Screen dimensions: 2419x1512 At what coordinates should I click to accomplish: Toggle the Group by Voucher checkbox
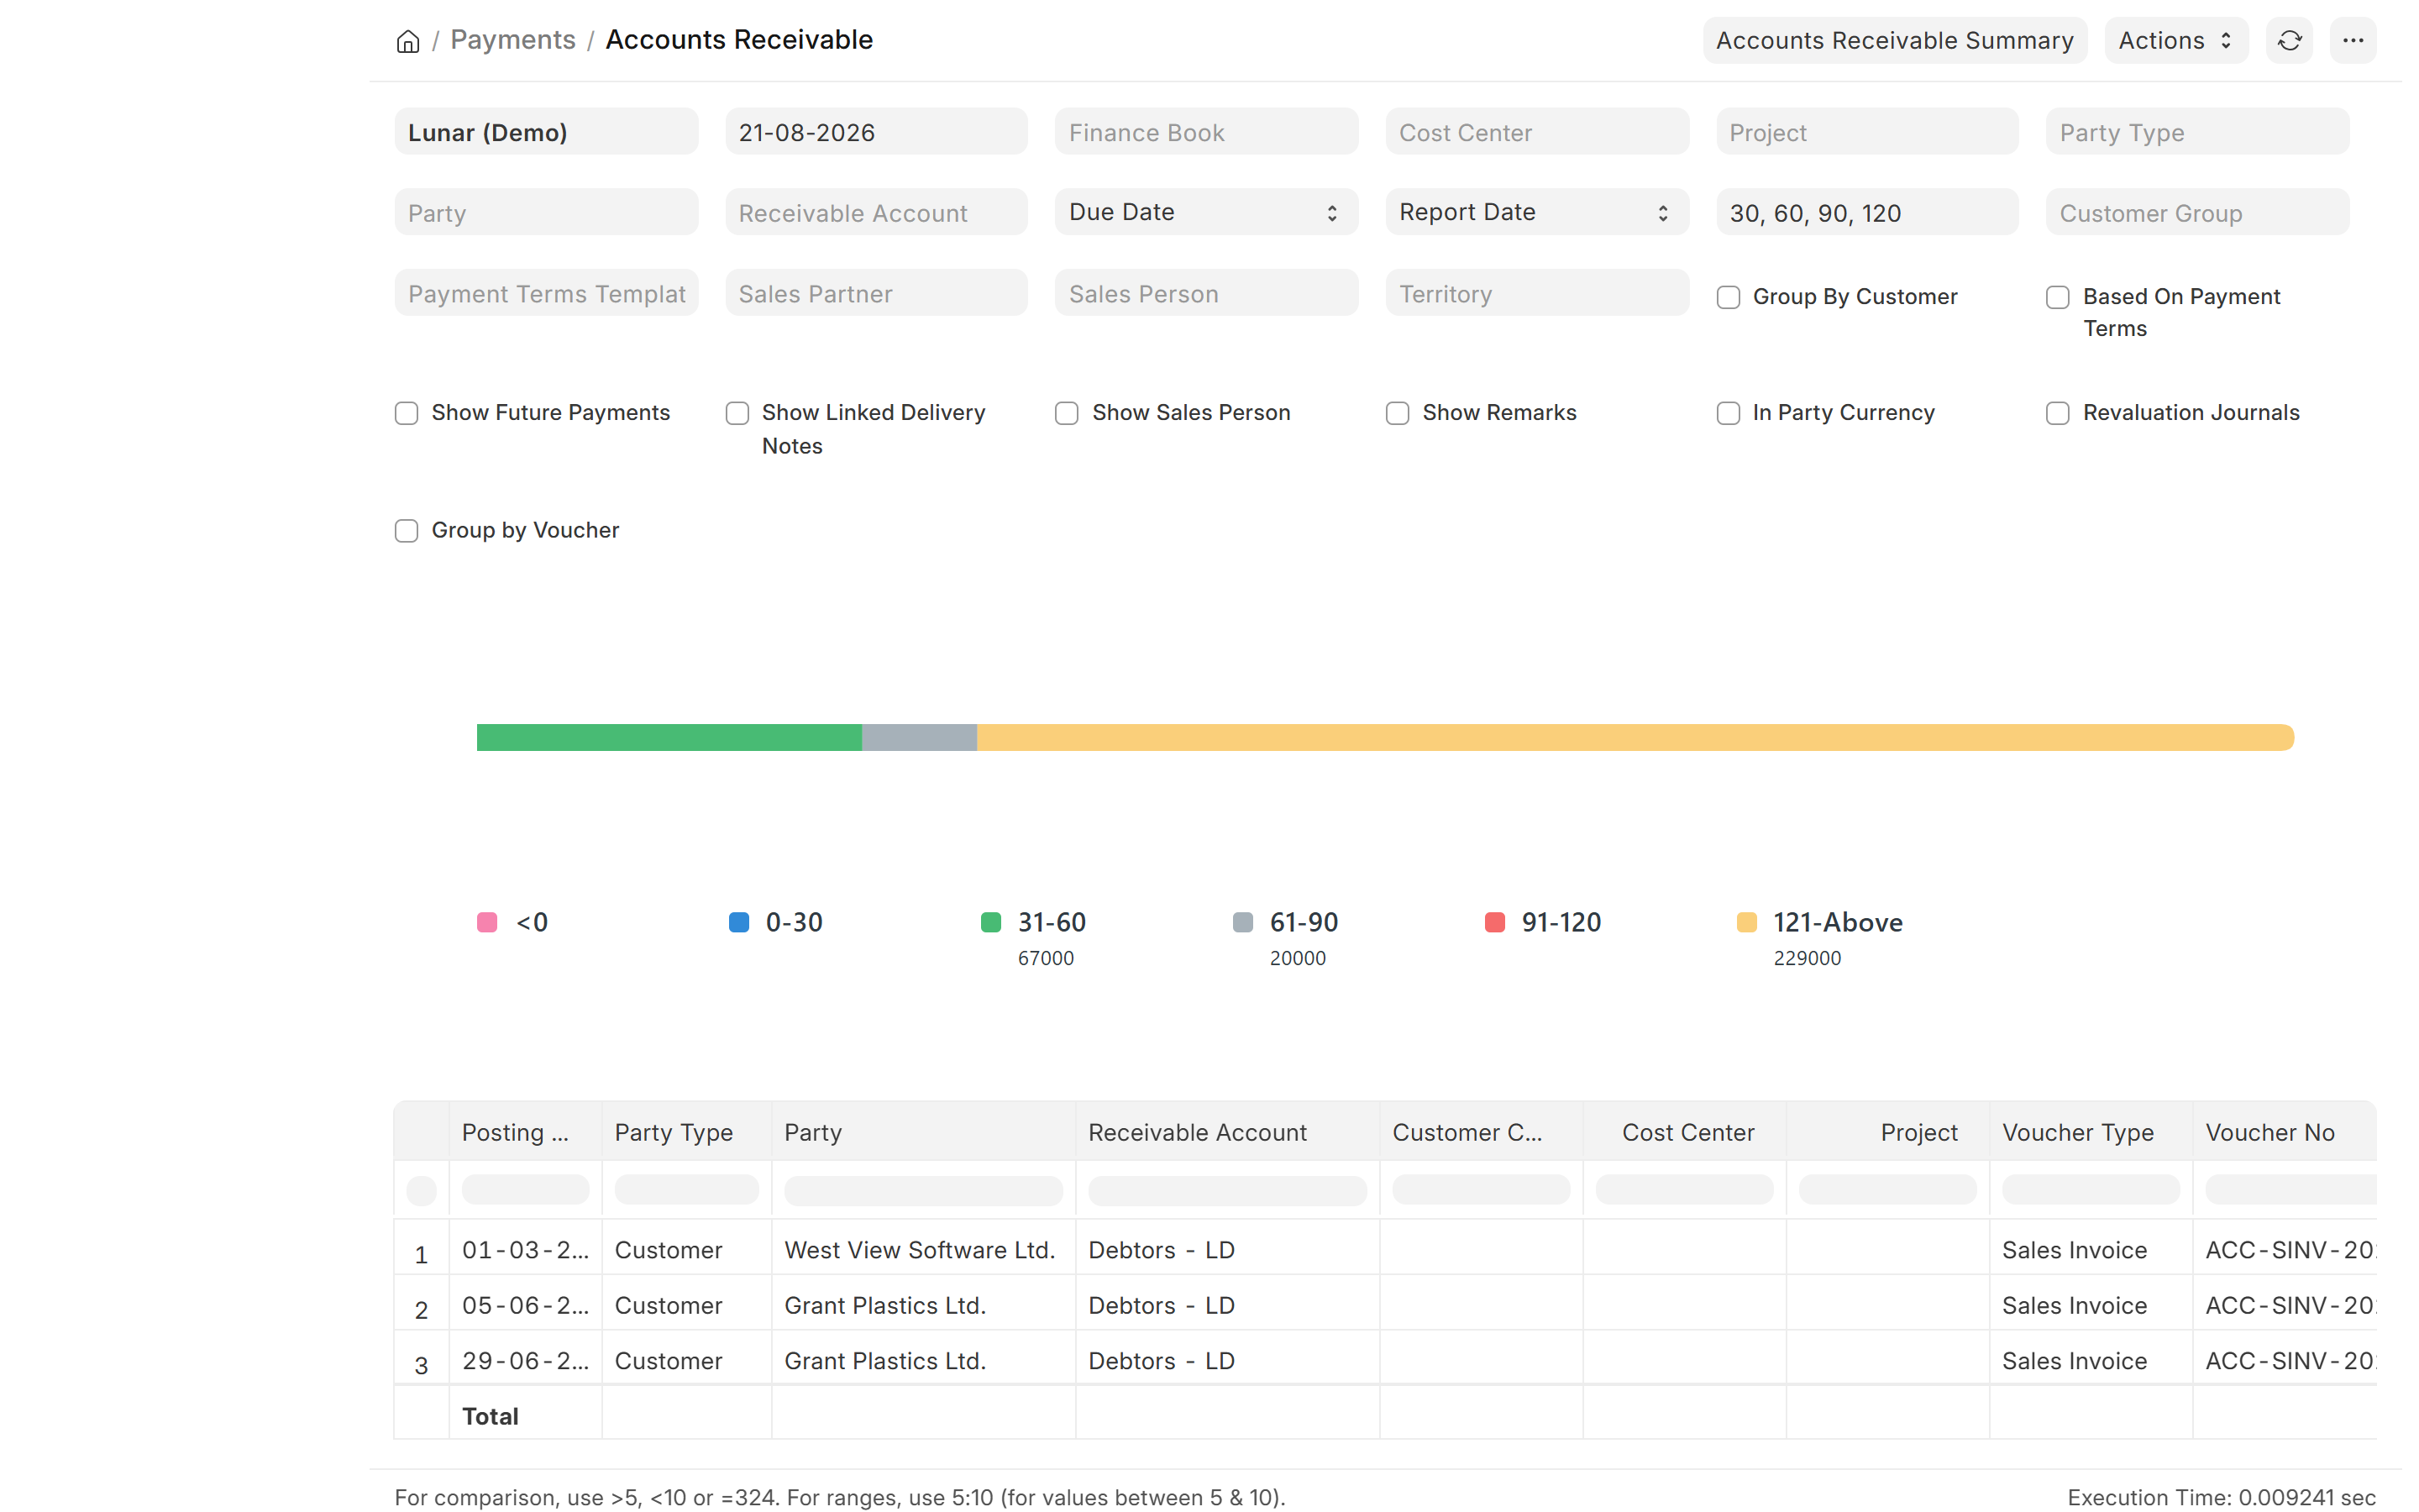(406, 531)
